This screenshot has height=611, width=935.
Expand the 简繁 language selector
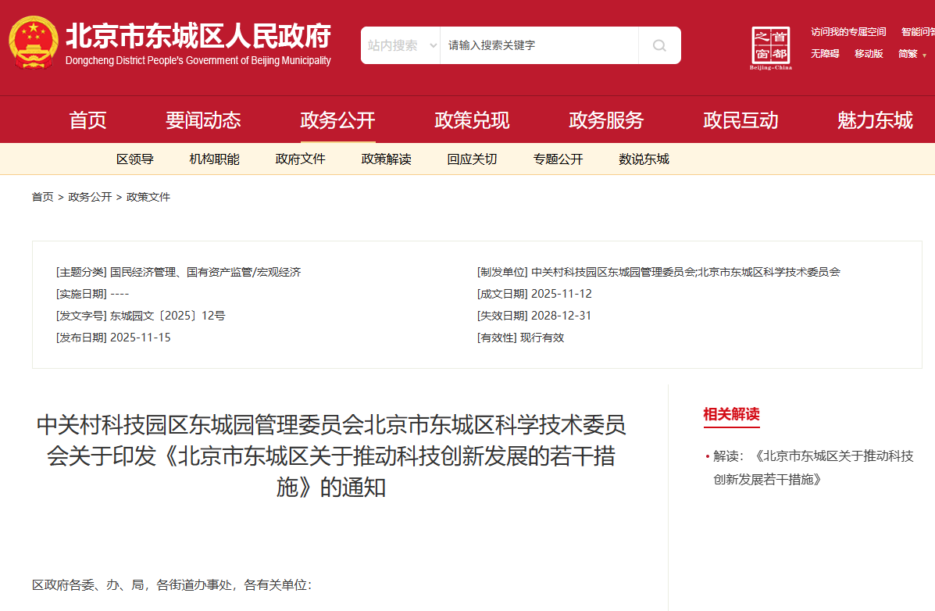click(x=910, y=54)
